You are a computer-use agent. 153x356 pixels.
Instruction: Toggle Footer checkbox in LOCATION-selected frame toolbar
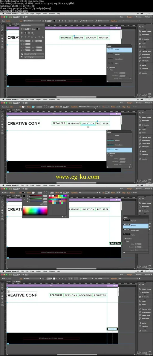tap(132, 107)
